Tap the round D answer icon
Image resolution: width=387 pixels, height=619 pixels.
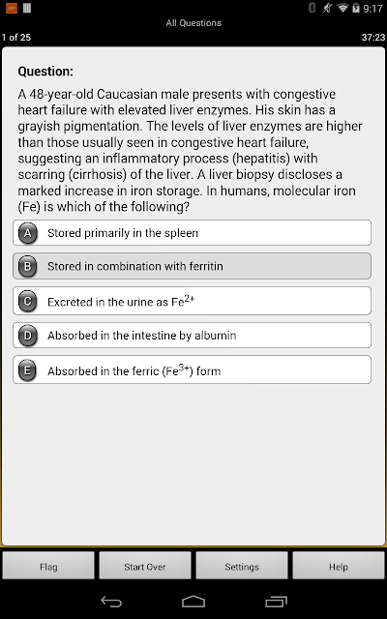[x=27, y=336]
